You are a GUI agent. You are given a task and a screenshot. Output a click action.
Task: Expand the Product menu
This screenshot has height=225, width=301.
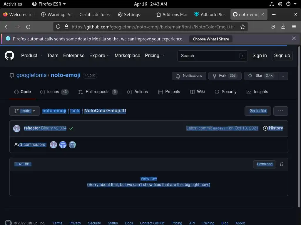pyautogui.click(x=31, y=55)
